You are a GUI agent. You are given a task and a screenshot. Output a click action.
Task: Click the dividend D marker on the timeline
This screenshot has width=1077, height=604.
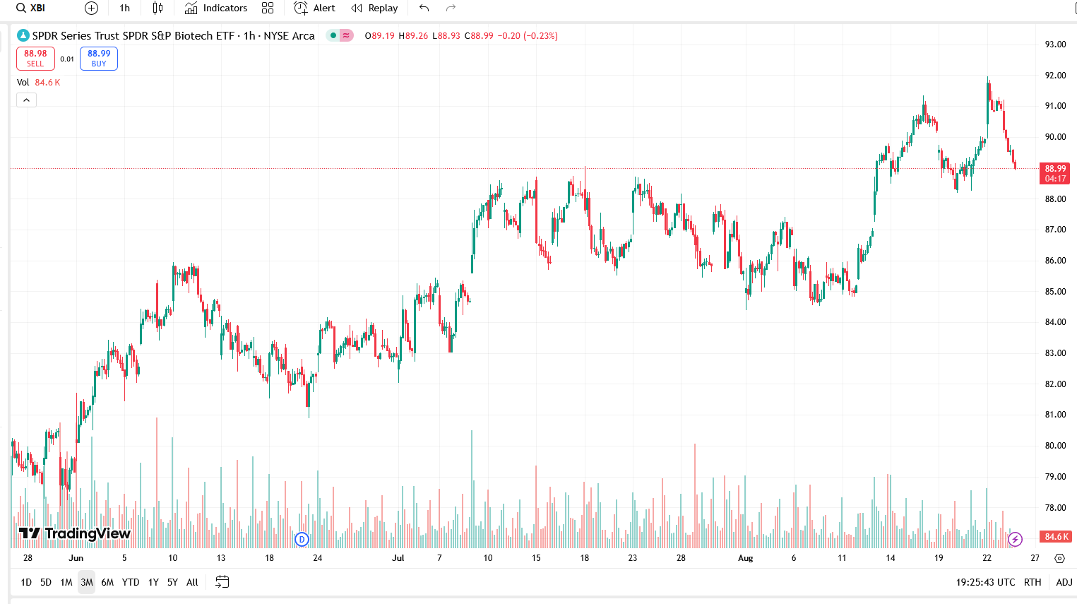click(x=302, y=540)
